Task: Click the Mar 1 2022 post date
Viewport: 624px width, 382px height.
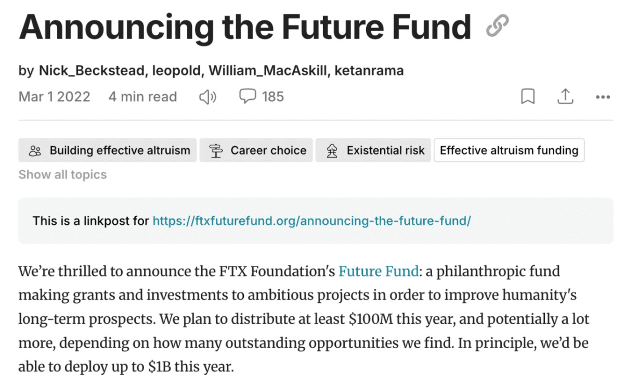Action: point(54,97)
